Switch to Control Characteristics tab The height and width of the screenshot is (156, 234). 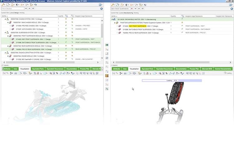[223, 69]
